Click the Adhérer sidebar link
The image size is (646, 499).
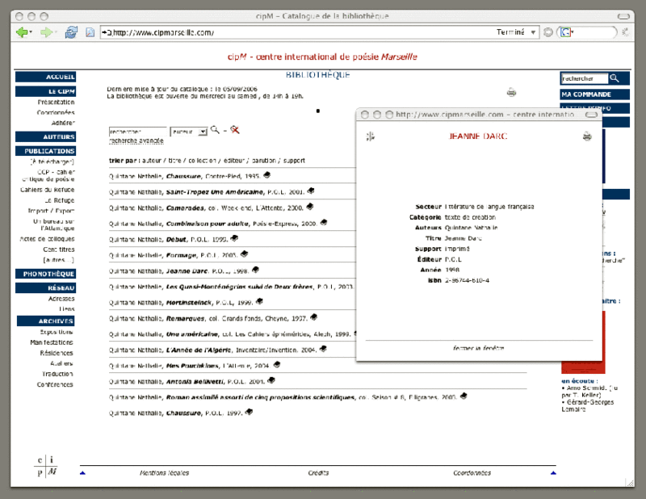coord(63,123)
